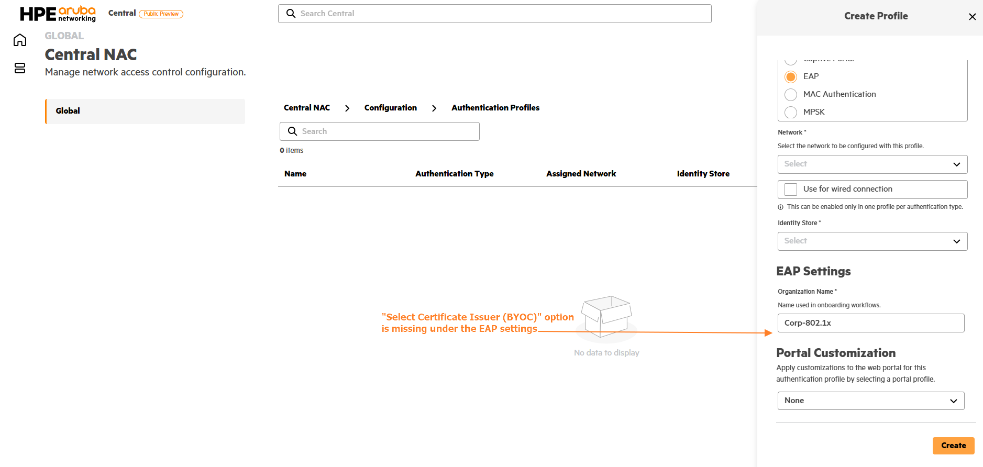Click the profiles Search magnifier icon
Screen dimensions: 983x467
pyautogui.click(x=292, y=131)
